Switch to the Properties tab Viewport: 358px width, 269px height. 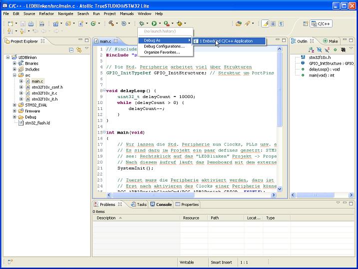point(187,204)
